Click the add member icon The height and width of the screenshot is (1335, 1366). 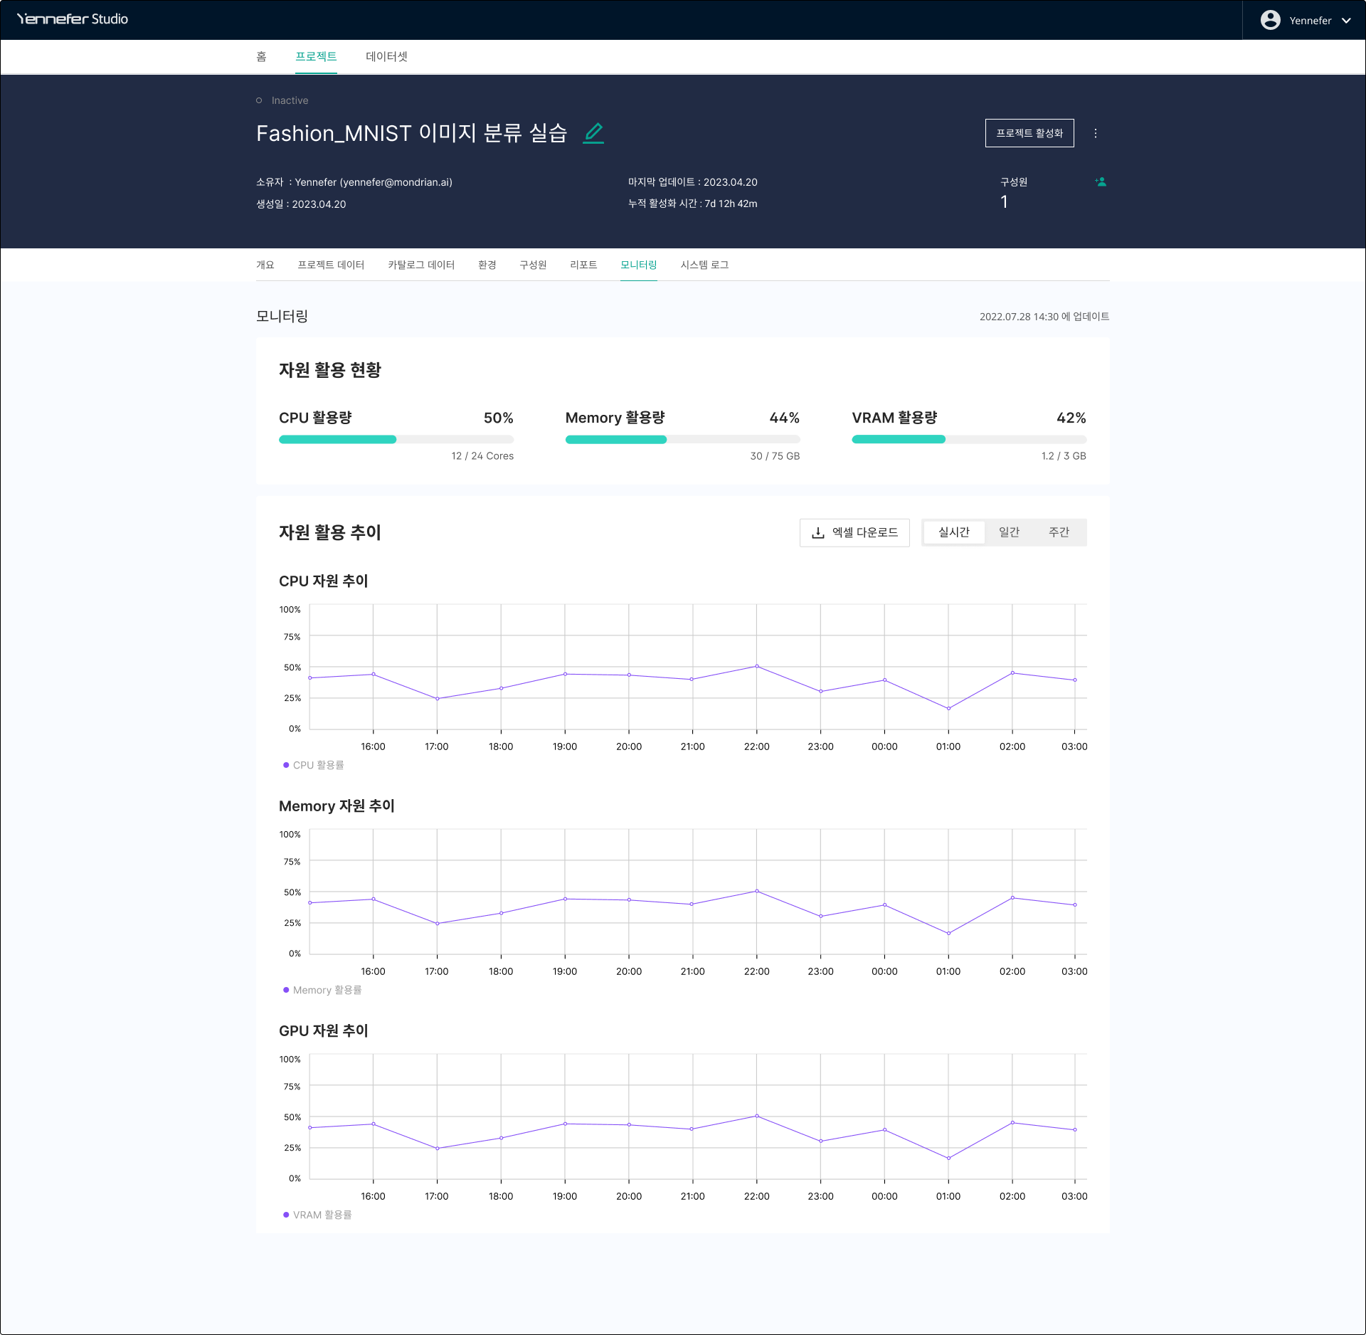[1101, 182]
